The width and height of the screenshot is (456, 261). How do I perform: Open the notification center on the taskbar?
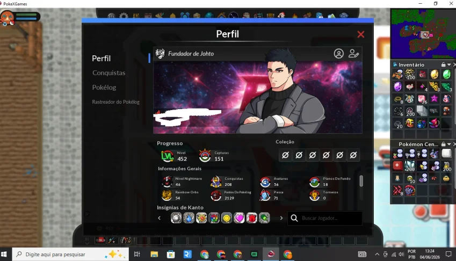coord(448,255)
